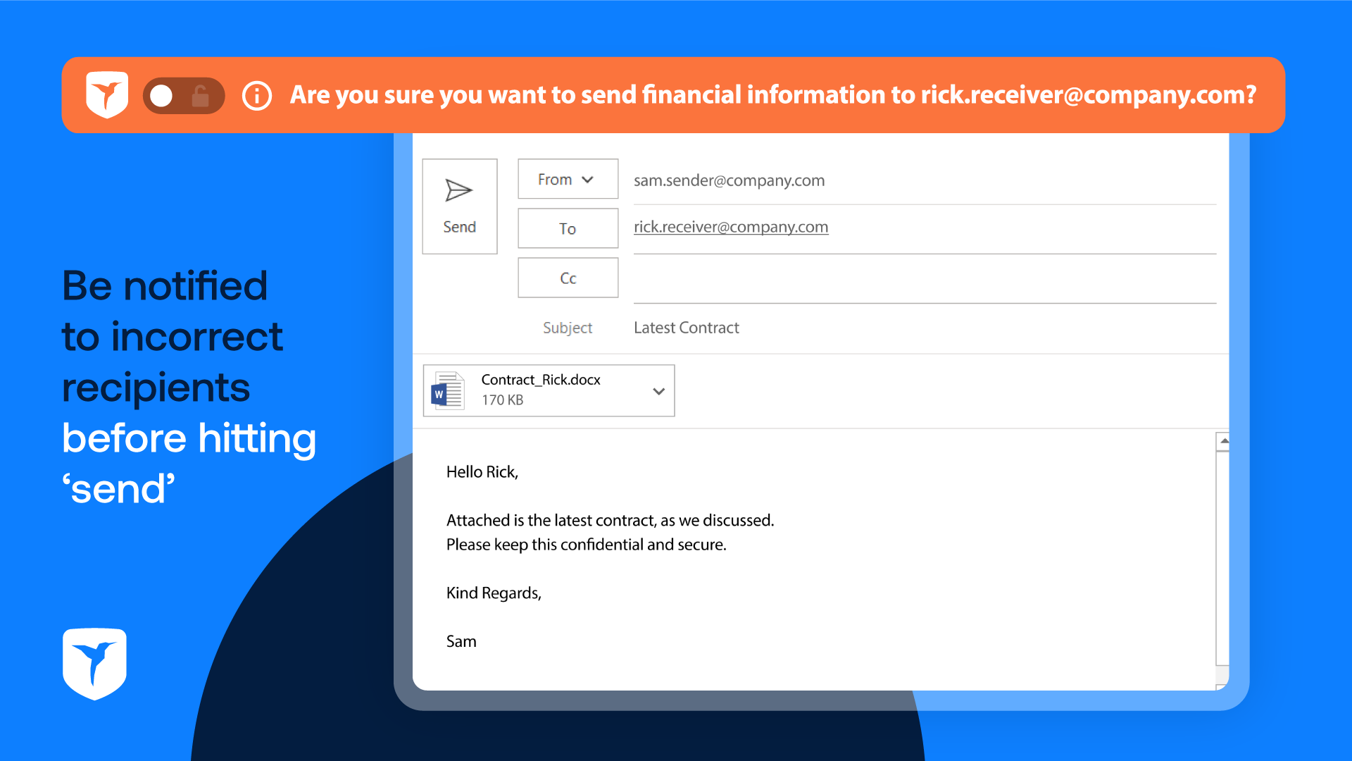Image resolution: width=1352 pixels, height=761 pixels.
Task: Click the Hello Rick greeting line in the message body
Action: pos(482,472)
